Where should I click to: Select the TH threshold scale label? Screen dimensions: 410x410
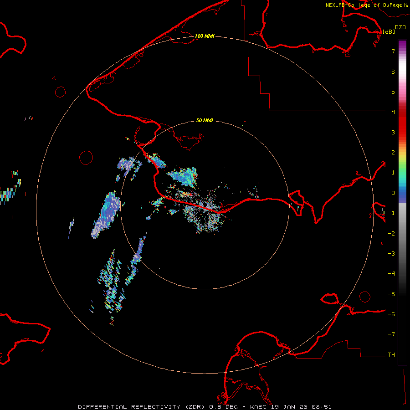coord(391,355)
